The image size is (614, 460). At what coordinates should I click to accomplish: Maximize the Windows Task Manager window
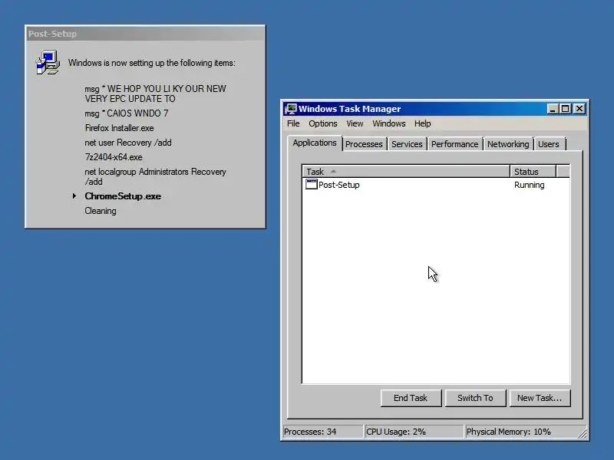coord(566,109)
